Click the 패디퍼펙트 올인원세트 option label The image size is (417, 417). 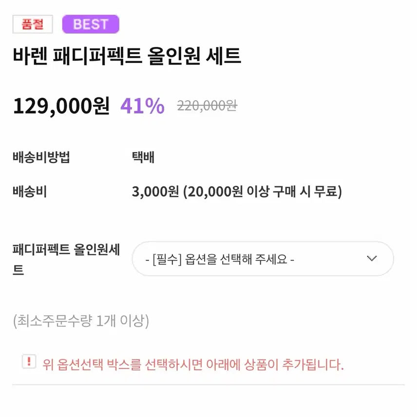[66, 259]
